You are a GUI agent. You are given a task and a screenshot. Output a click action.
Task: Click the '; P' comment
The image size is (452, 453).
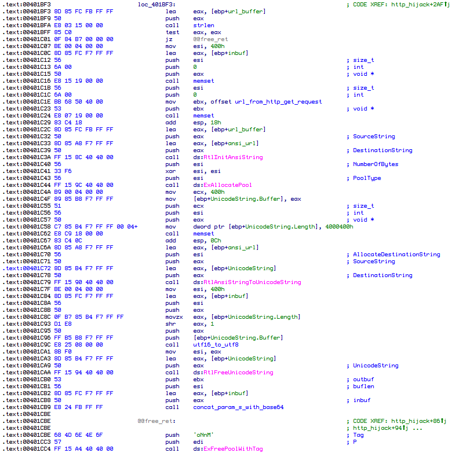pos(351,442)
